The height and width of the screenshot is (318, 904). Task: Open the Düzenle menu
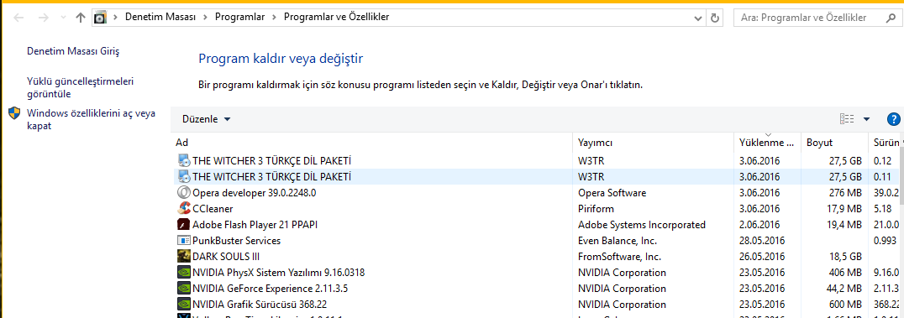(206, 119)
